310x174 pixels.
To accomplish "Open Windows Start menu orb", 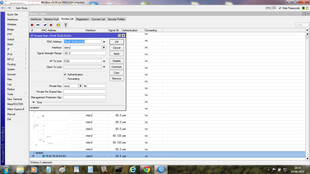I will pos(6,169).
